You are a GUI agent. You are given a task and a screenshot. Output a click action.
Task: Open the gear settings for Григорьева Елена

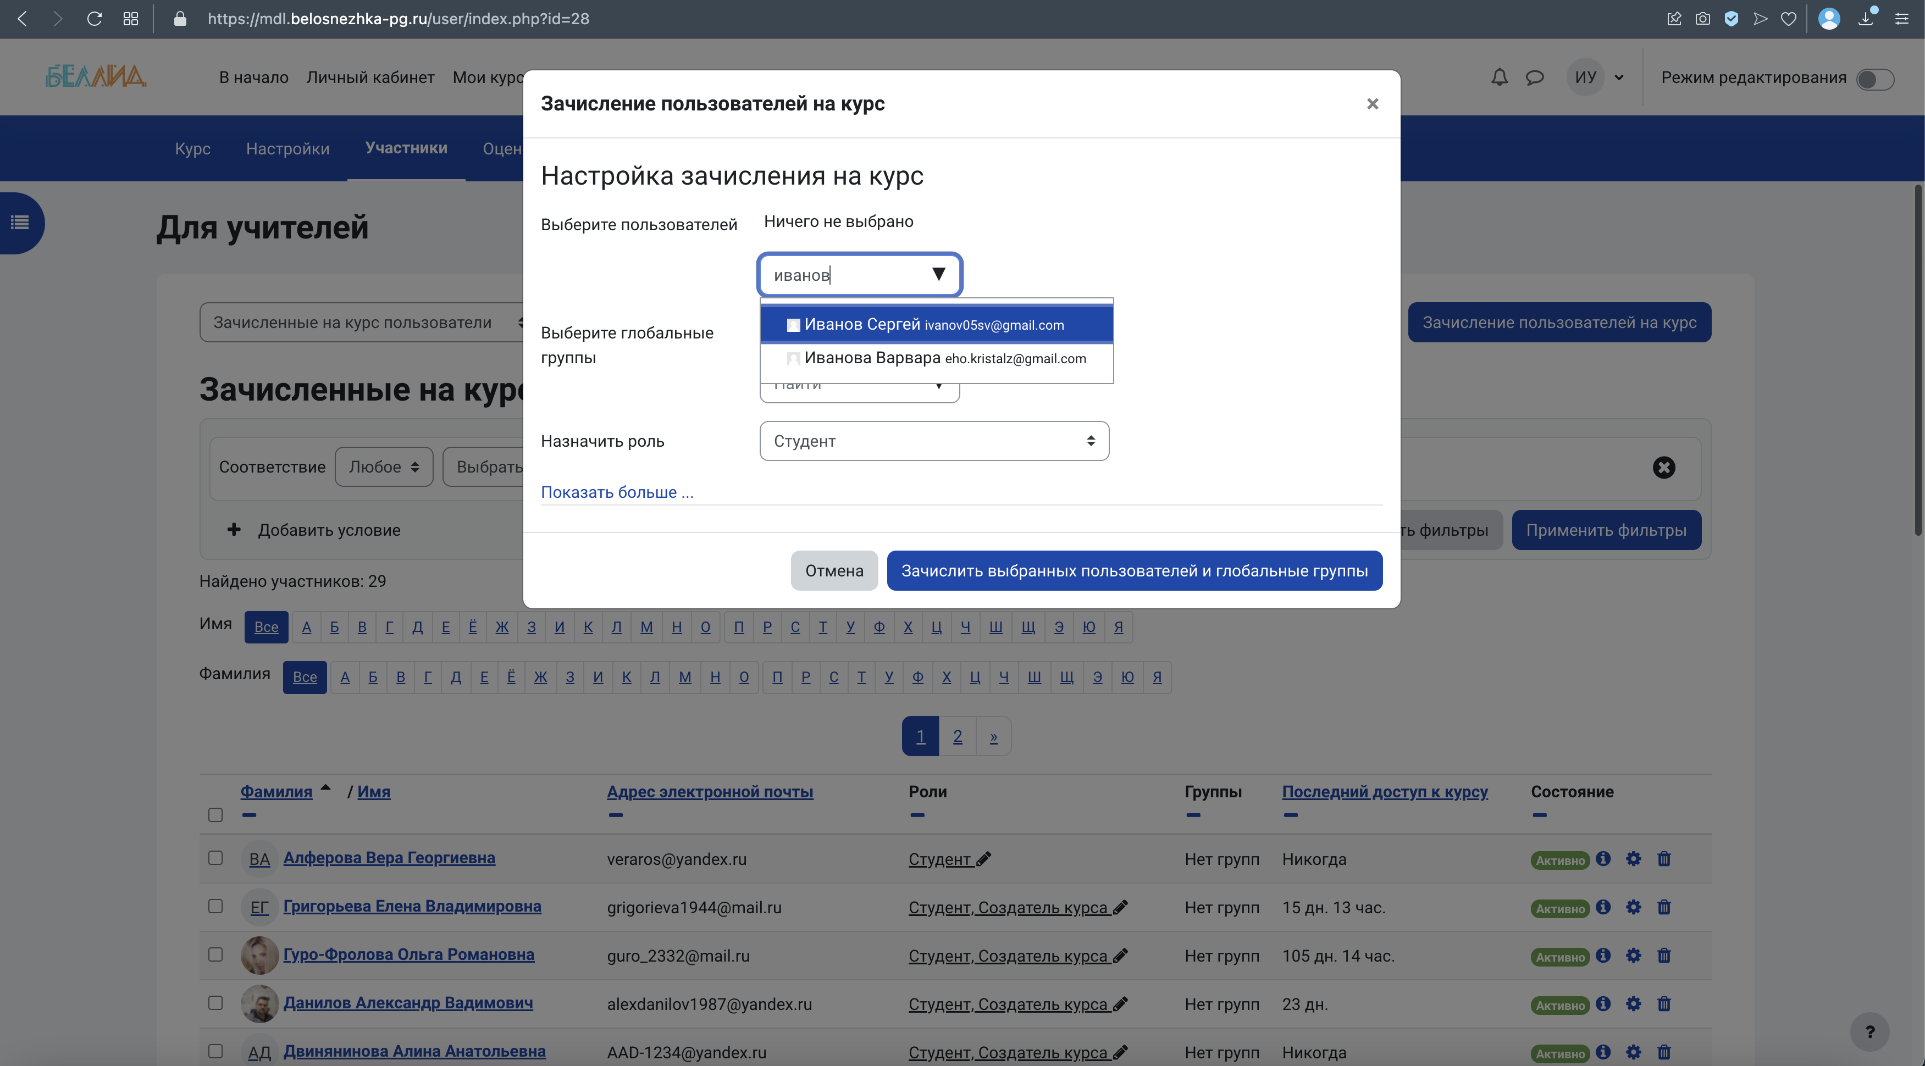1633,907
